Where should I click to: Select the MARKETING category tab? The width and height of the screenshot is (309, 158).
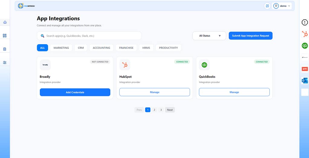61,48
